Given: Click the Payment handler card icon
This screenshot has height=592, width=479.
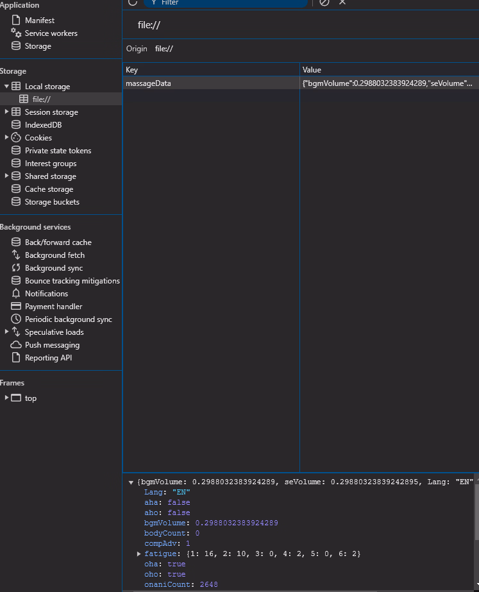Looking at the screenshot, I should tap(16, 306).
